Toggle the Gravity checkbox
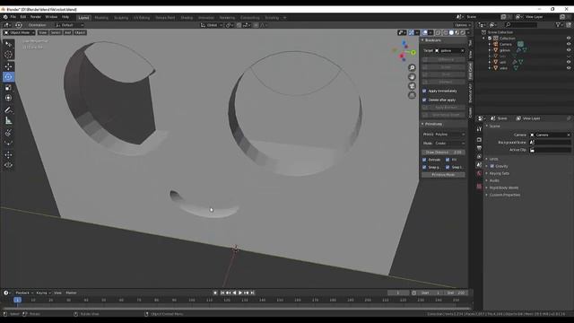 click(492, 166)
